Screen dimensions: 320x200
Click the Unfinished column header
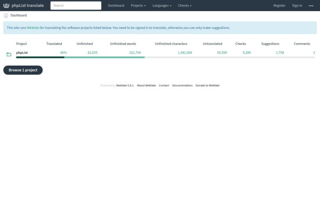(85, 44)
